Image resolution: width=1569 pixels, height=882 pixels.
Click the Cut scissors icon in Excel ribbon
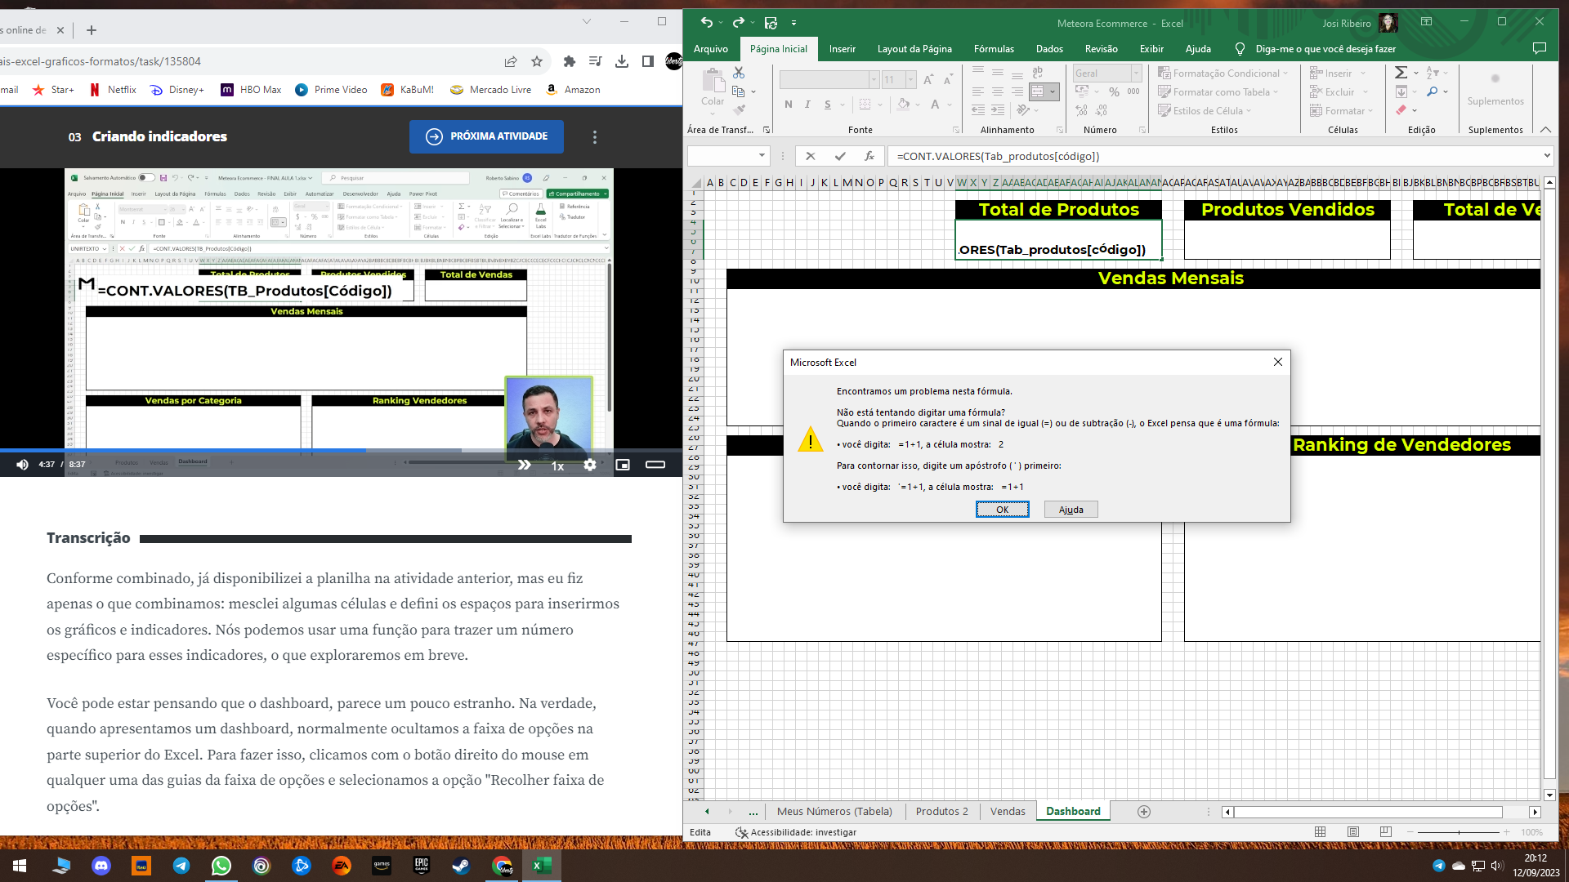pos(739,73)
